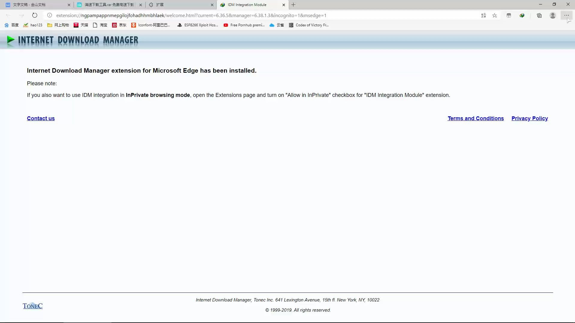Open the Iconfont-阿里巴巴 bookmark
This screenshot has width=575, height=323.
[x=151, y=25]
